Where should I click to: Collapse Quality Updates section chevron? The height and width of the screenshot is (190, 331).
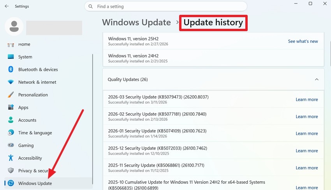tap(317, 79)
